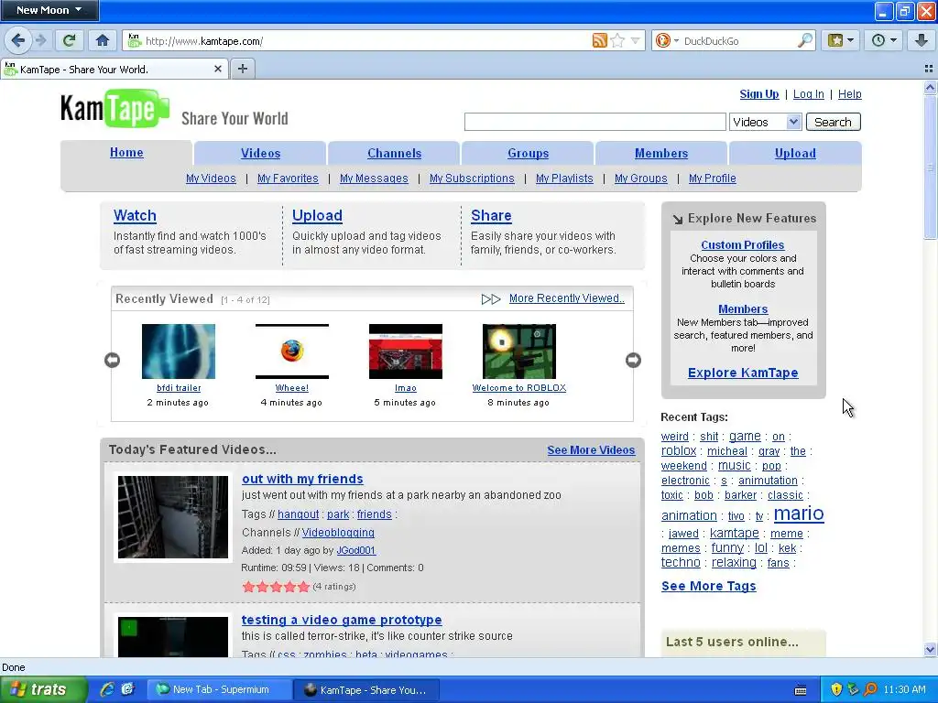Open the lmao video thumbnail
The width and height of the screenshot is (938, 703).
point(406,351)
